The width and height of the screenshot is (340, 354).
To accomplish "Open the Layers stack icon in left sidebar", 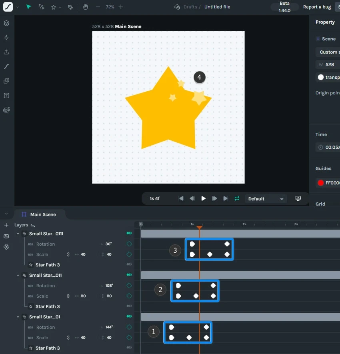I will (x=6, y=23).
